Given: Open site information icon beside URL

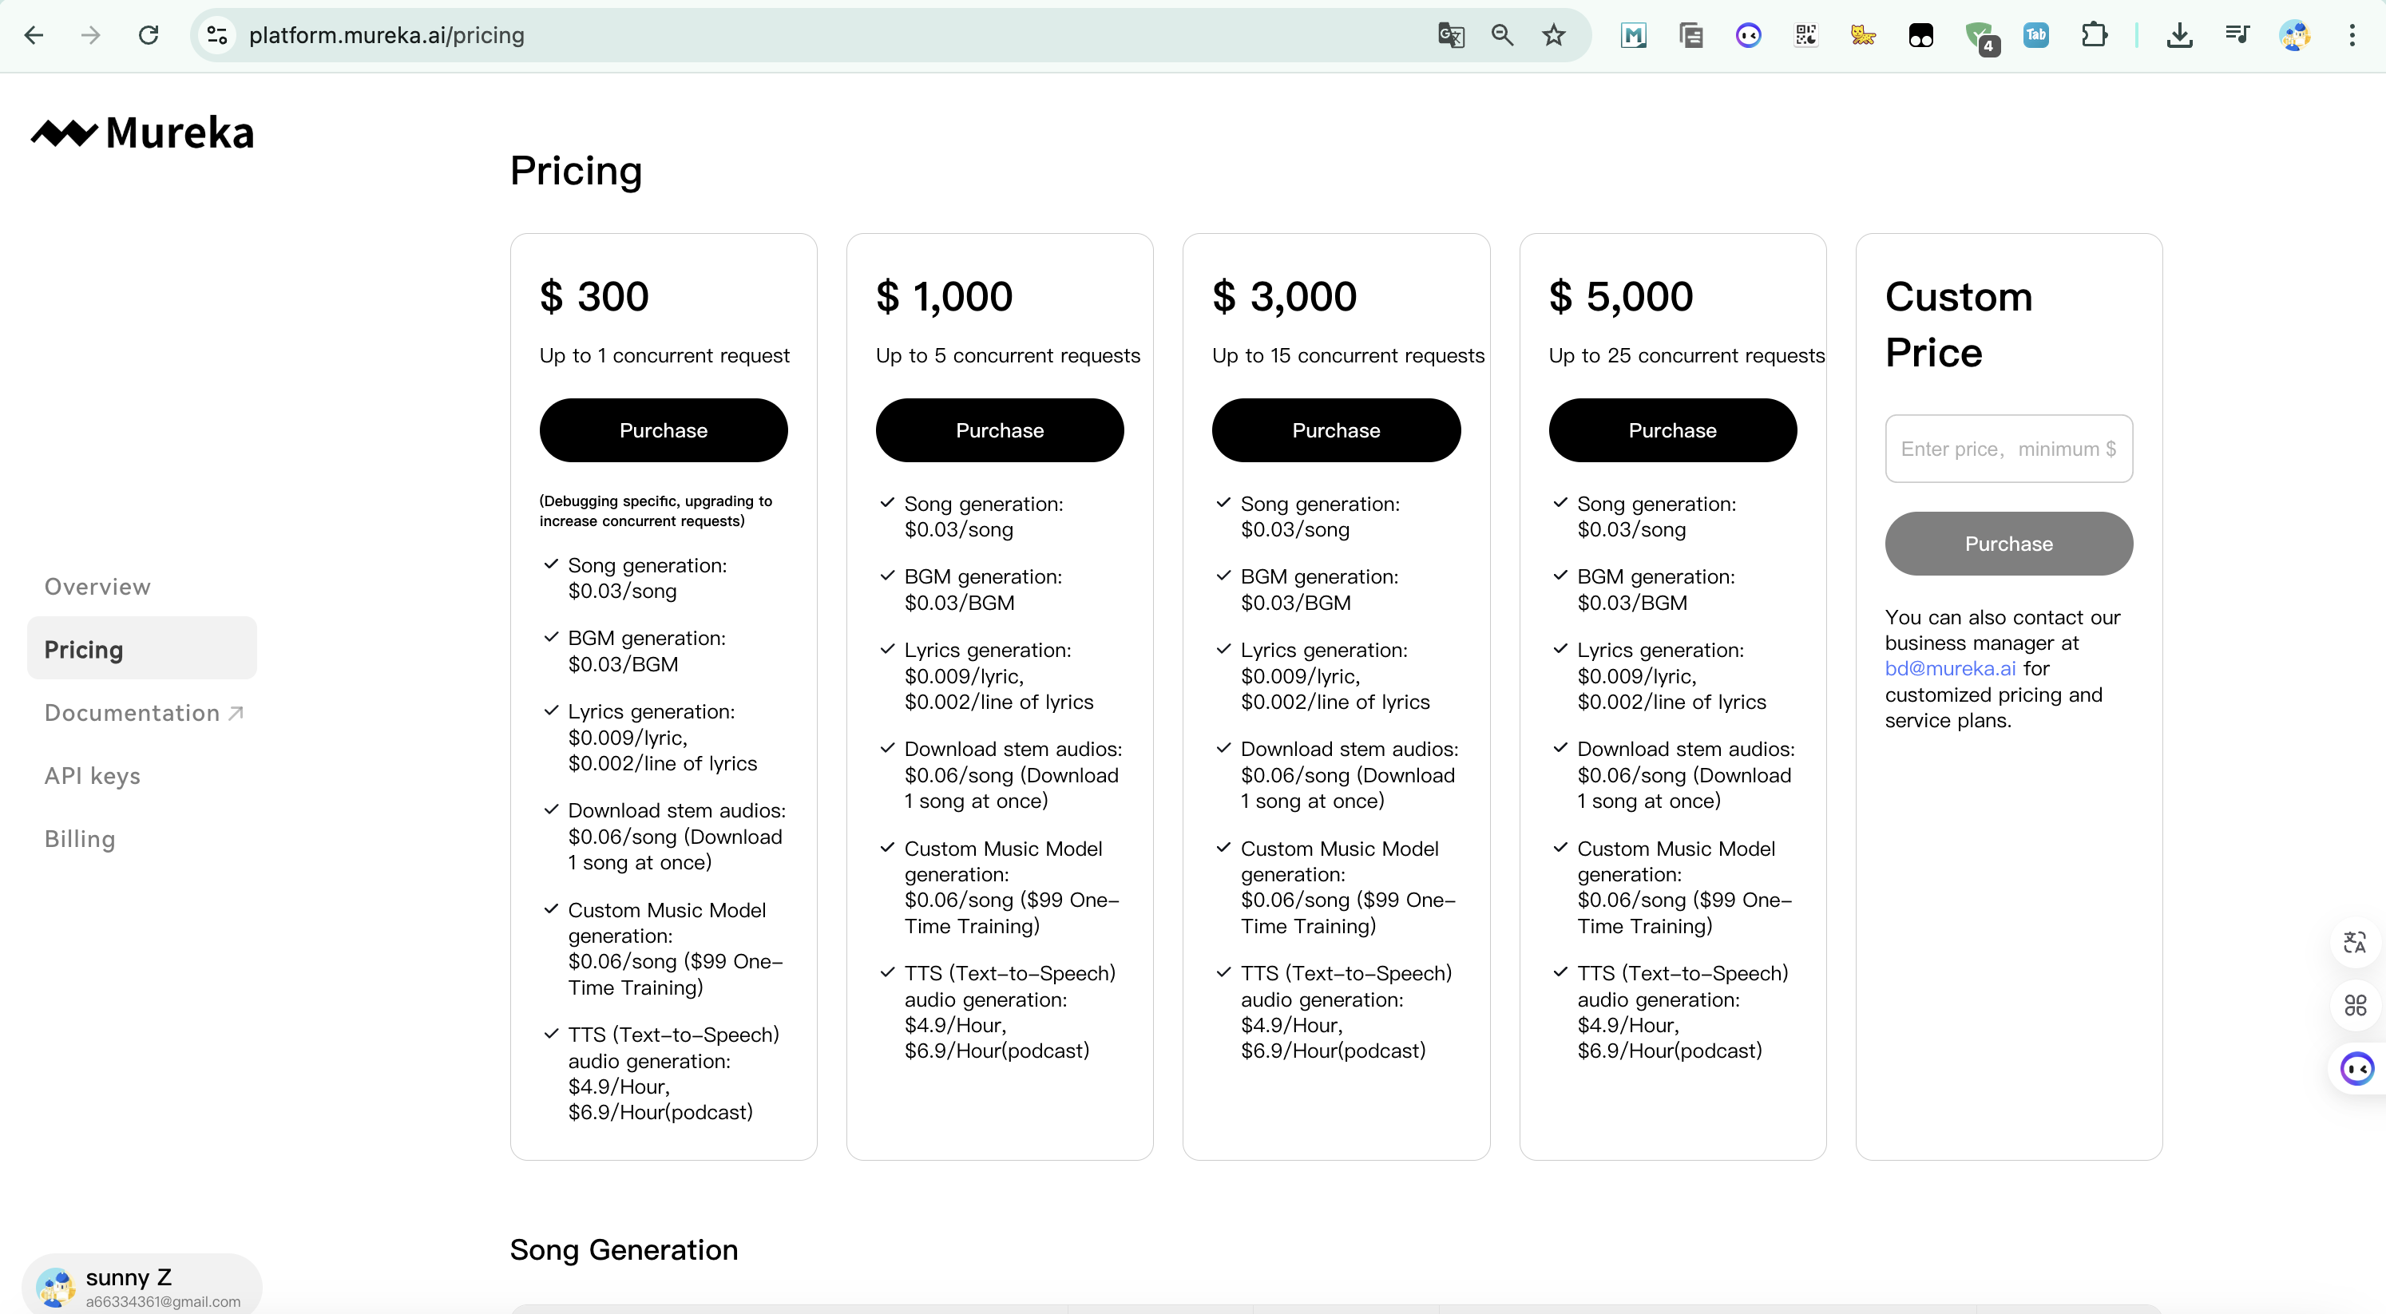Looking at the screenshot, I should [x=216, y=35].
